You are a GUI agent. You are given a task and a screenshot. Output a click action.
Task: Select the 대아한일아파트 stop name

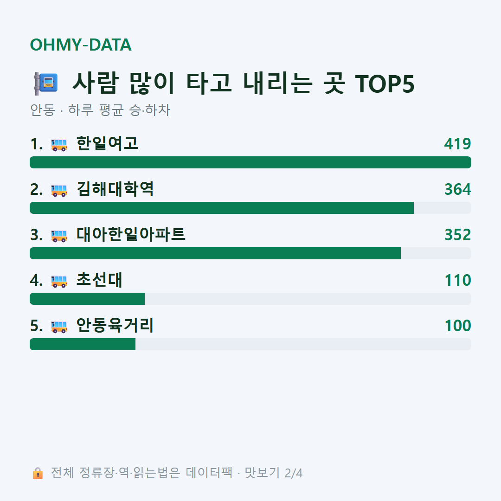131,235
